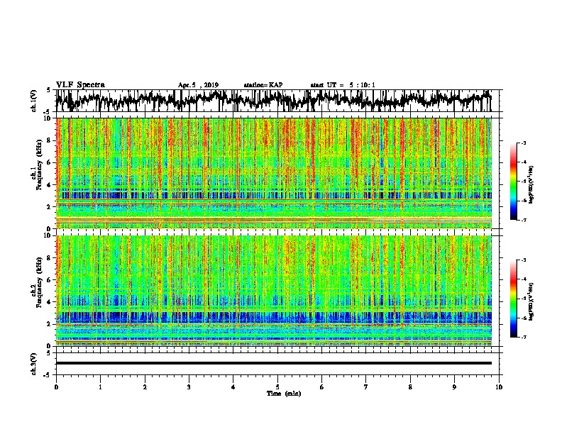This screenshot has height=434, width=562.
Task: Click the "-7" value on ch.2 colorbar
Action: point(524,338)
